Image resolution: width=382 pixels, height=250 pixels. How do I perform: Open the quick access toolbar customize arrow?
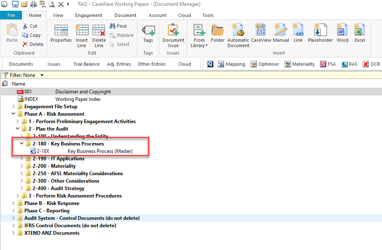point(68,4)
